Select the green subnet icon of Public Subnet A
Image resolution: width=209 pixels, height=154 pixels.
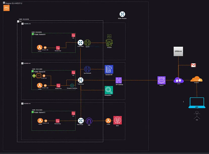pyautogui.click(x=33, y=34)
